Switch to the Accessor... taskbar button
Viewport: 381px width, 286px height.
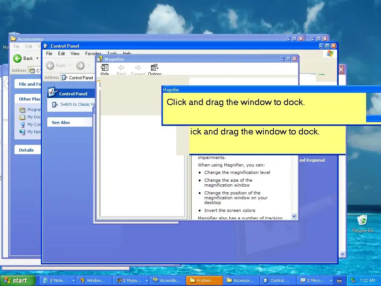tap(241, 280)
